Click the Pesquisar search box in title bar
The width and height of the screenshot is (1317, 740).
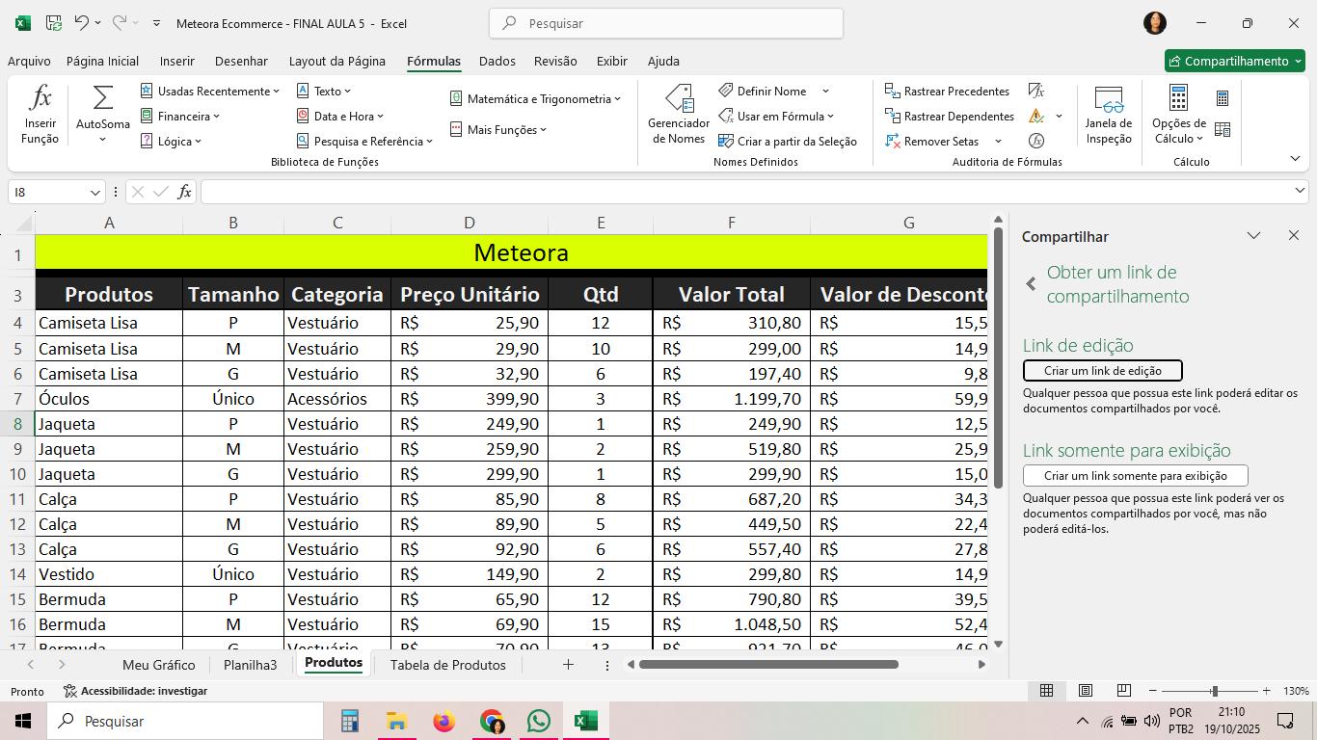(665, 23)
